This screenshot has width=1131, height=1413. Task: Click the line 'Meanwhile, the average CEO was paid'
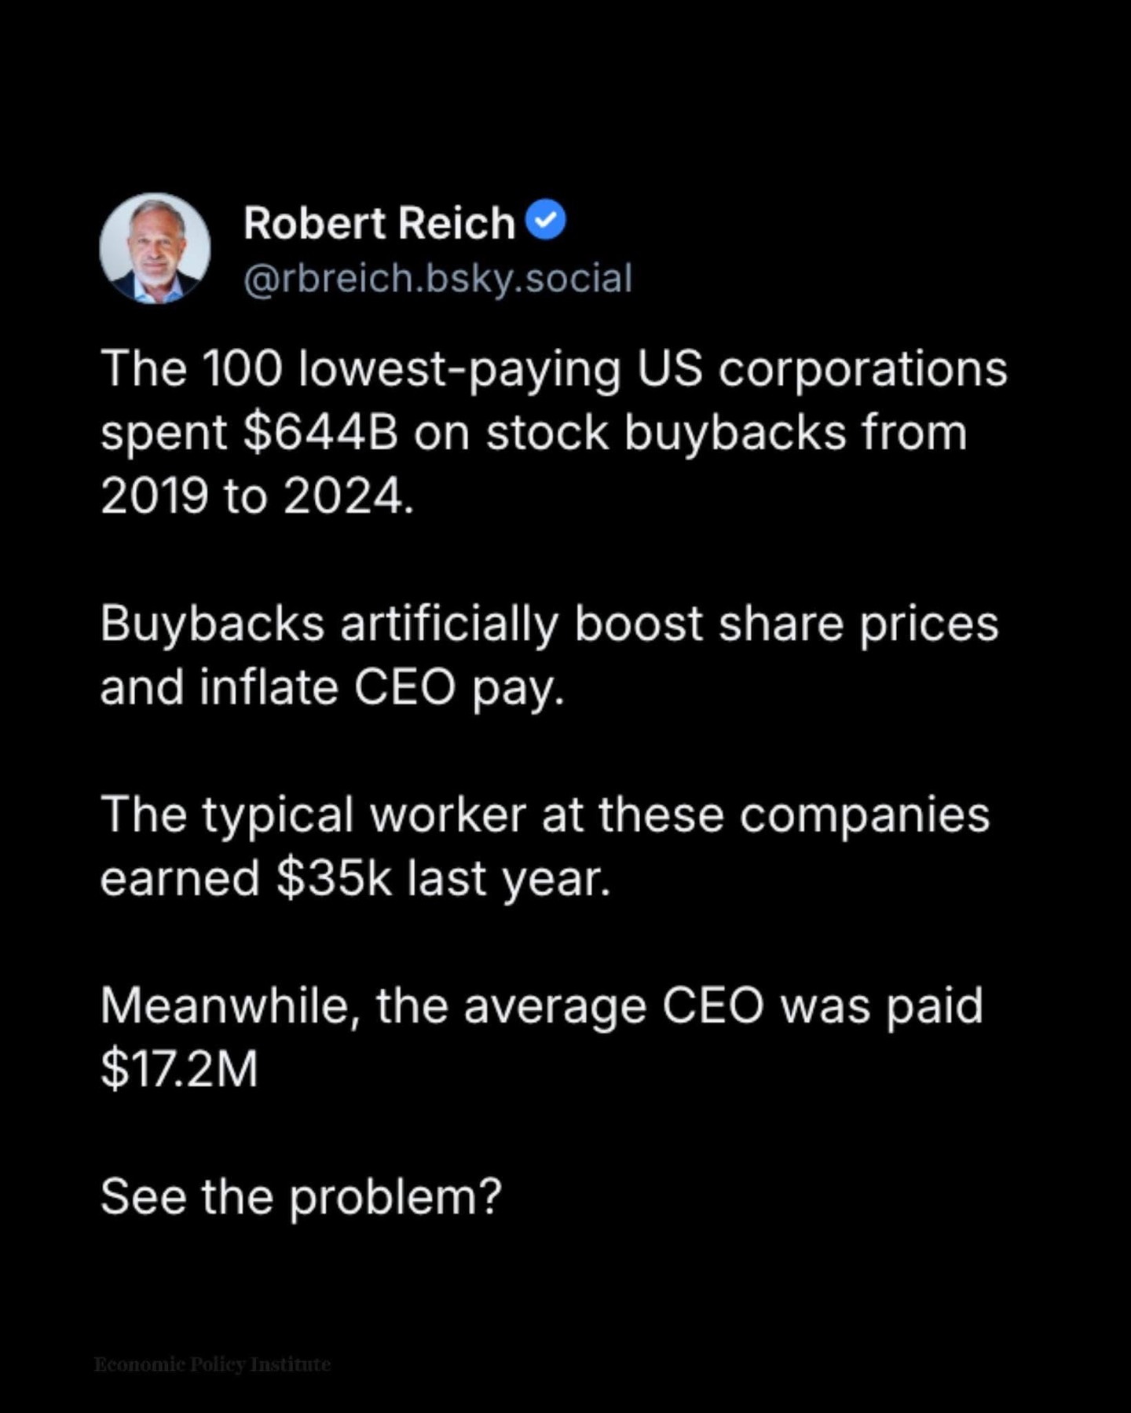(542, 1006)
